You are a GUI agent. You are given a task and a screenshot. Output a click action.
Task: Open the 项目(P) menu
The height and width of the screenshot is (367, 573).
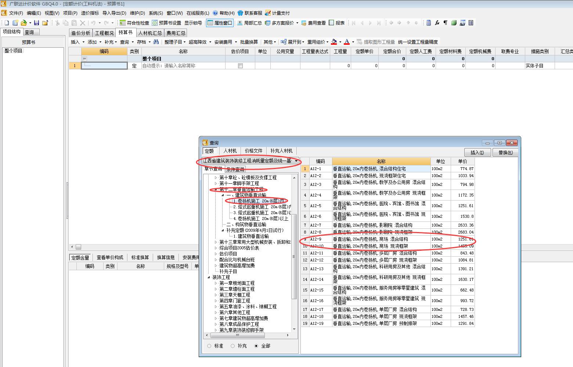click(70, 13)
